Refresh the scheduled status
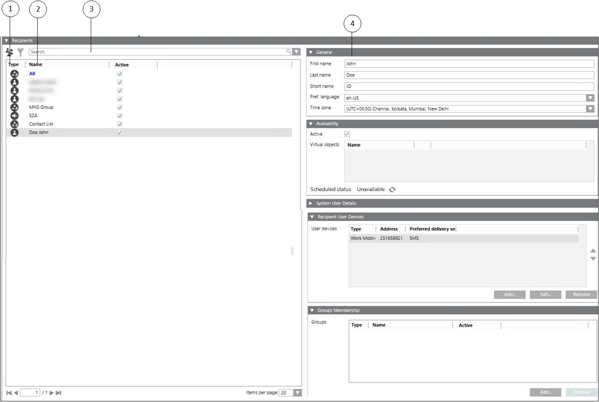The width and height of the screenshot is (599, 402). [392, 189]
